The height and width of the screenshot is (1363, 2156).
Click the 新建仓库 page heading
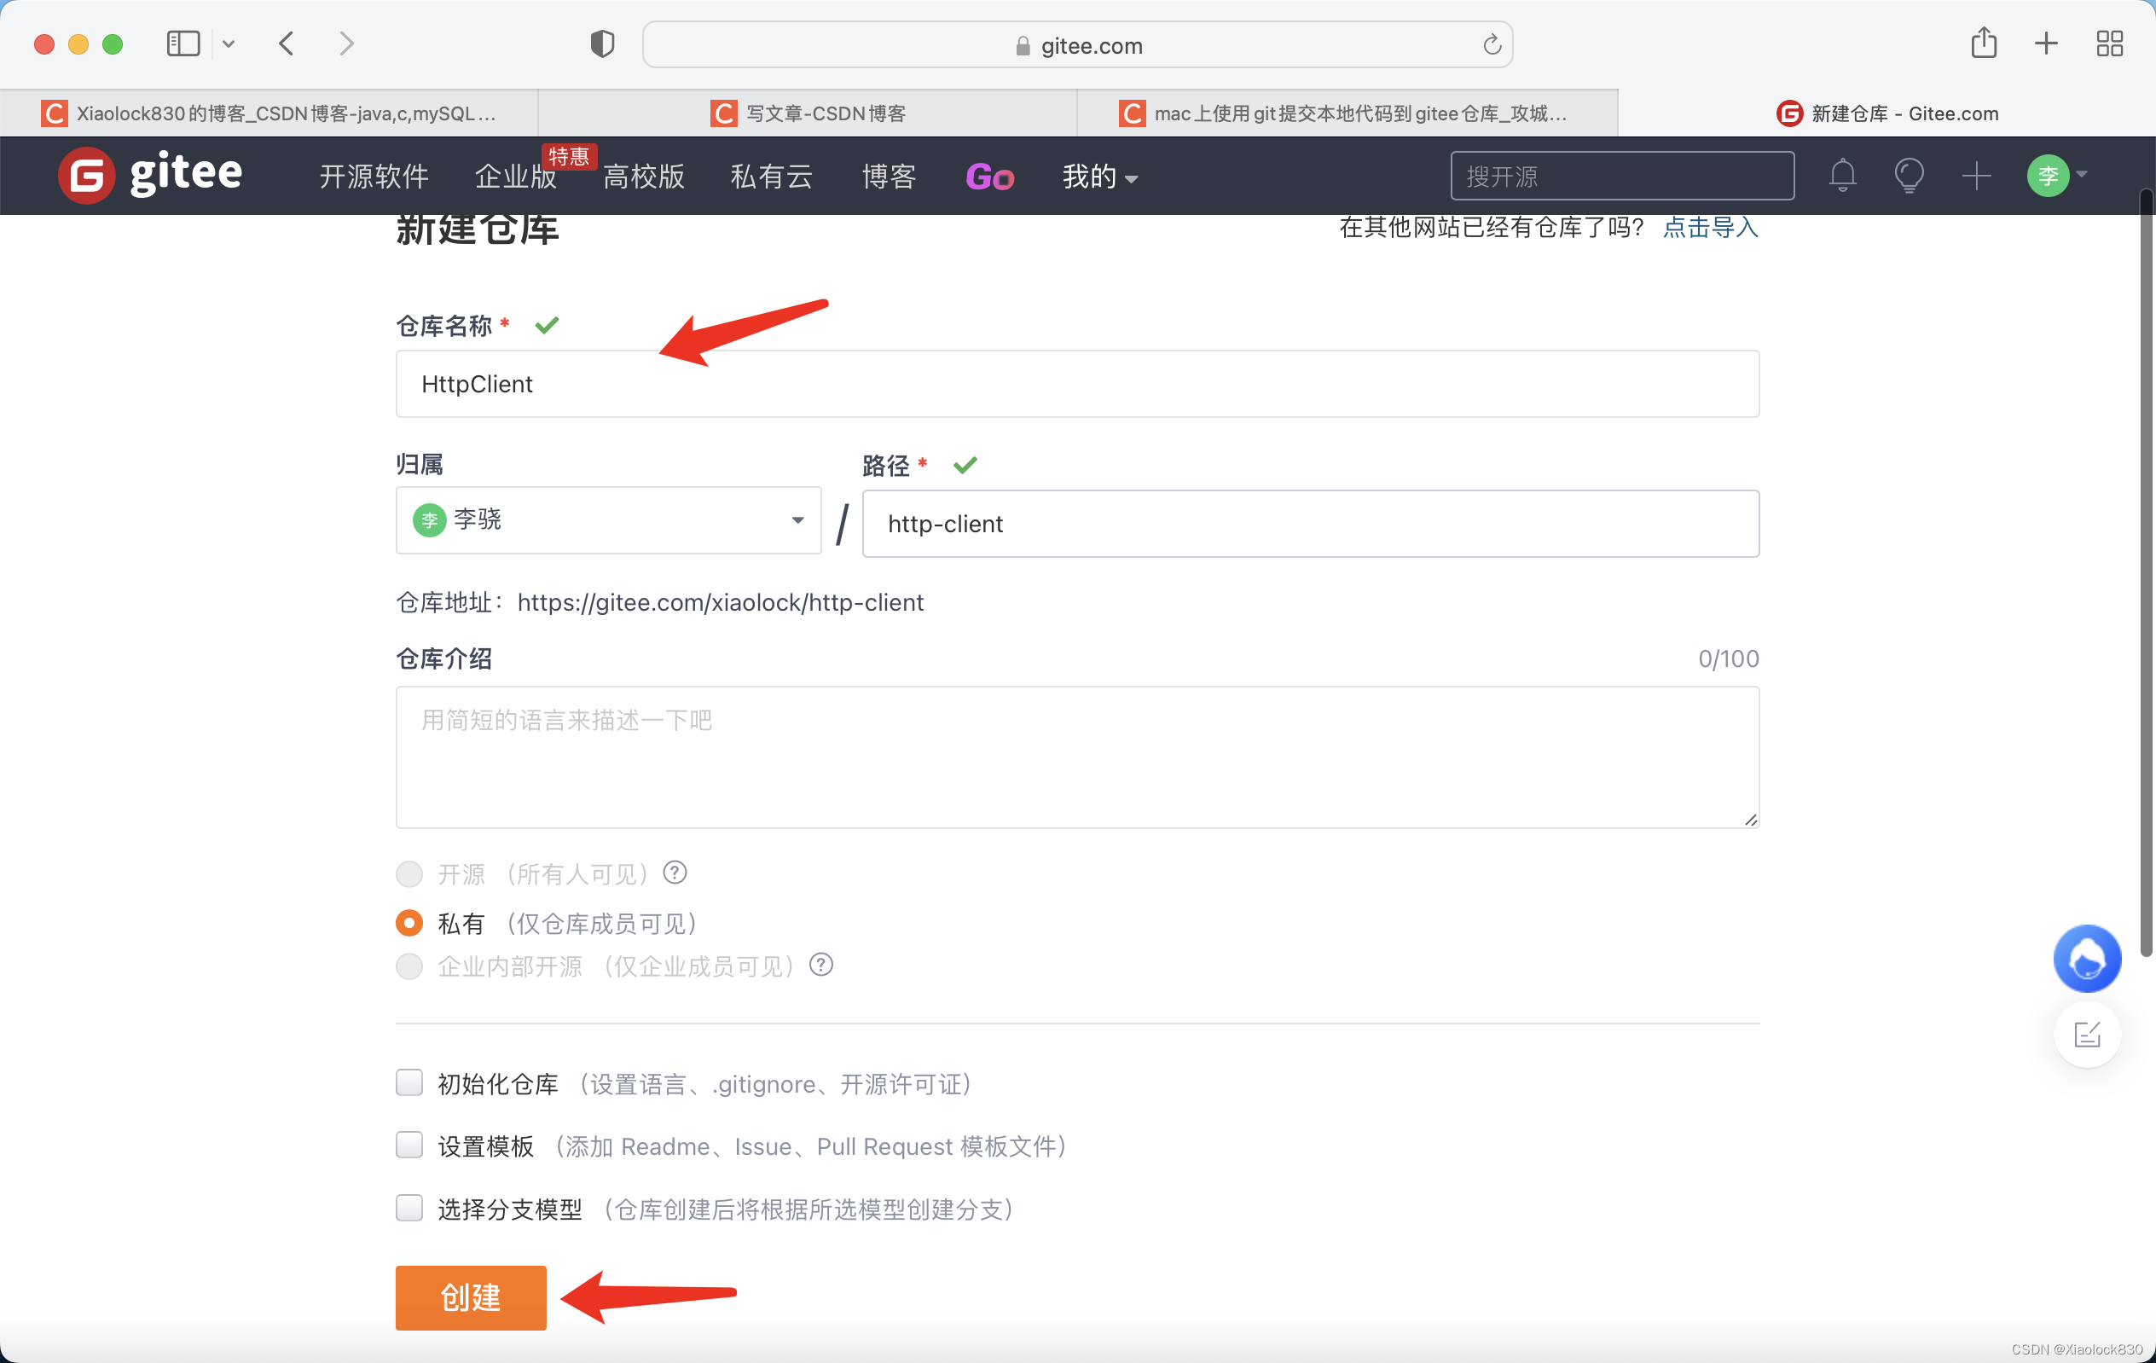pyautogui.click(x=478, y=229)
